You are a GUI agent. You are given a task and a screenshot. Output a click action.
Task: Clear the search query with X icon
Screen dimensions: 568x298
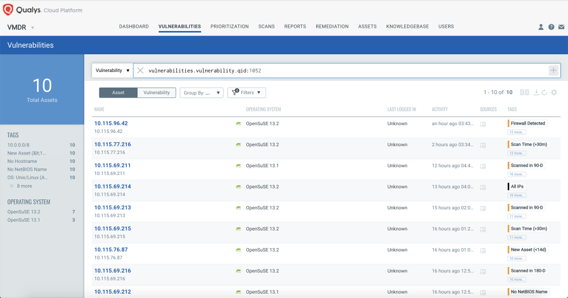[140, 70]
